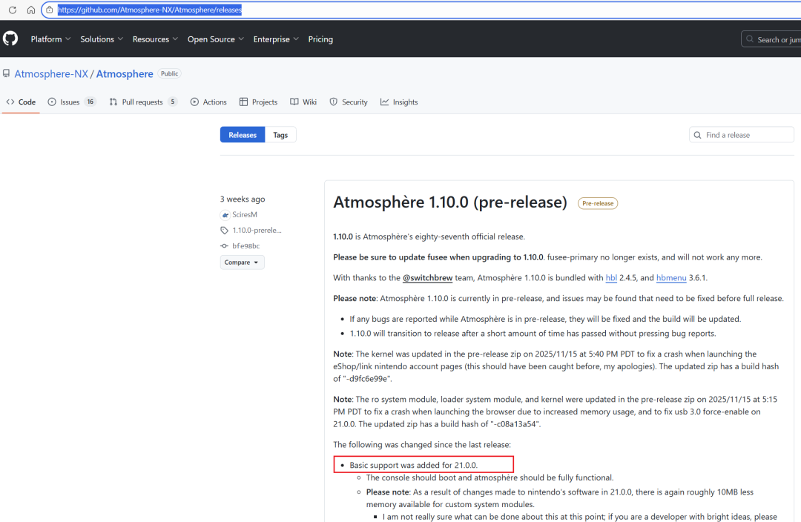
Task: Click the Actions play icon
Action: [194, 102]
